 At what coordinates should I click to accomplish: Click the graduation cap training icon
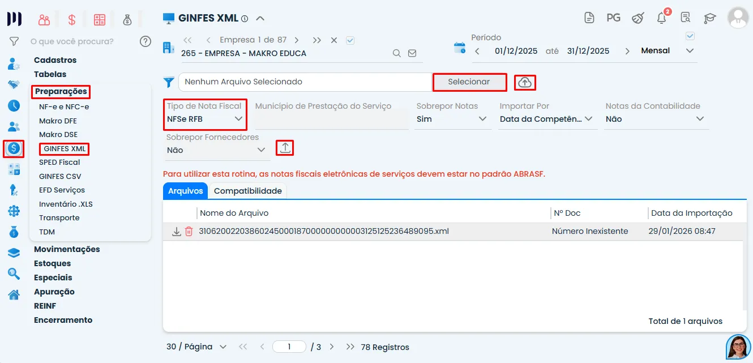(709, 18)
